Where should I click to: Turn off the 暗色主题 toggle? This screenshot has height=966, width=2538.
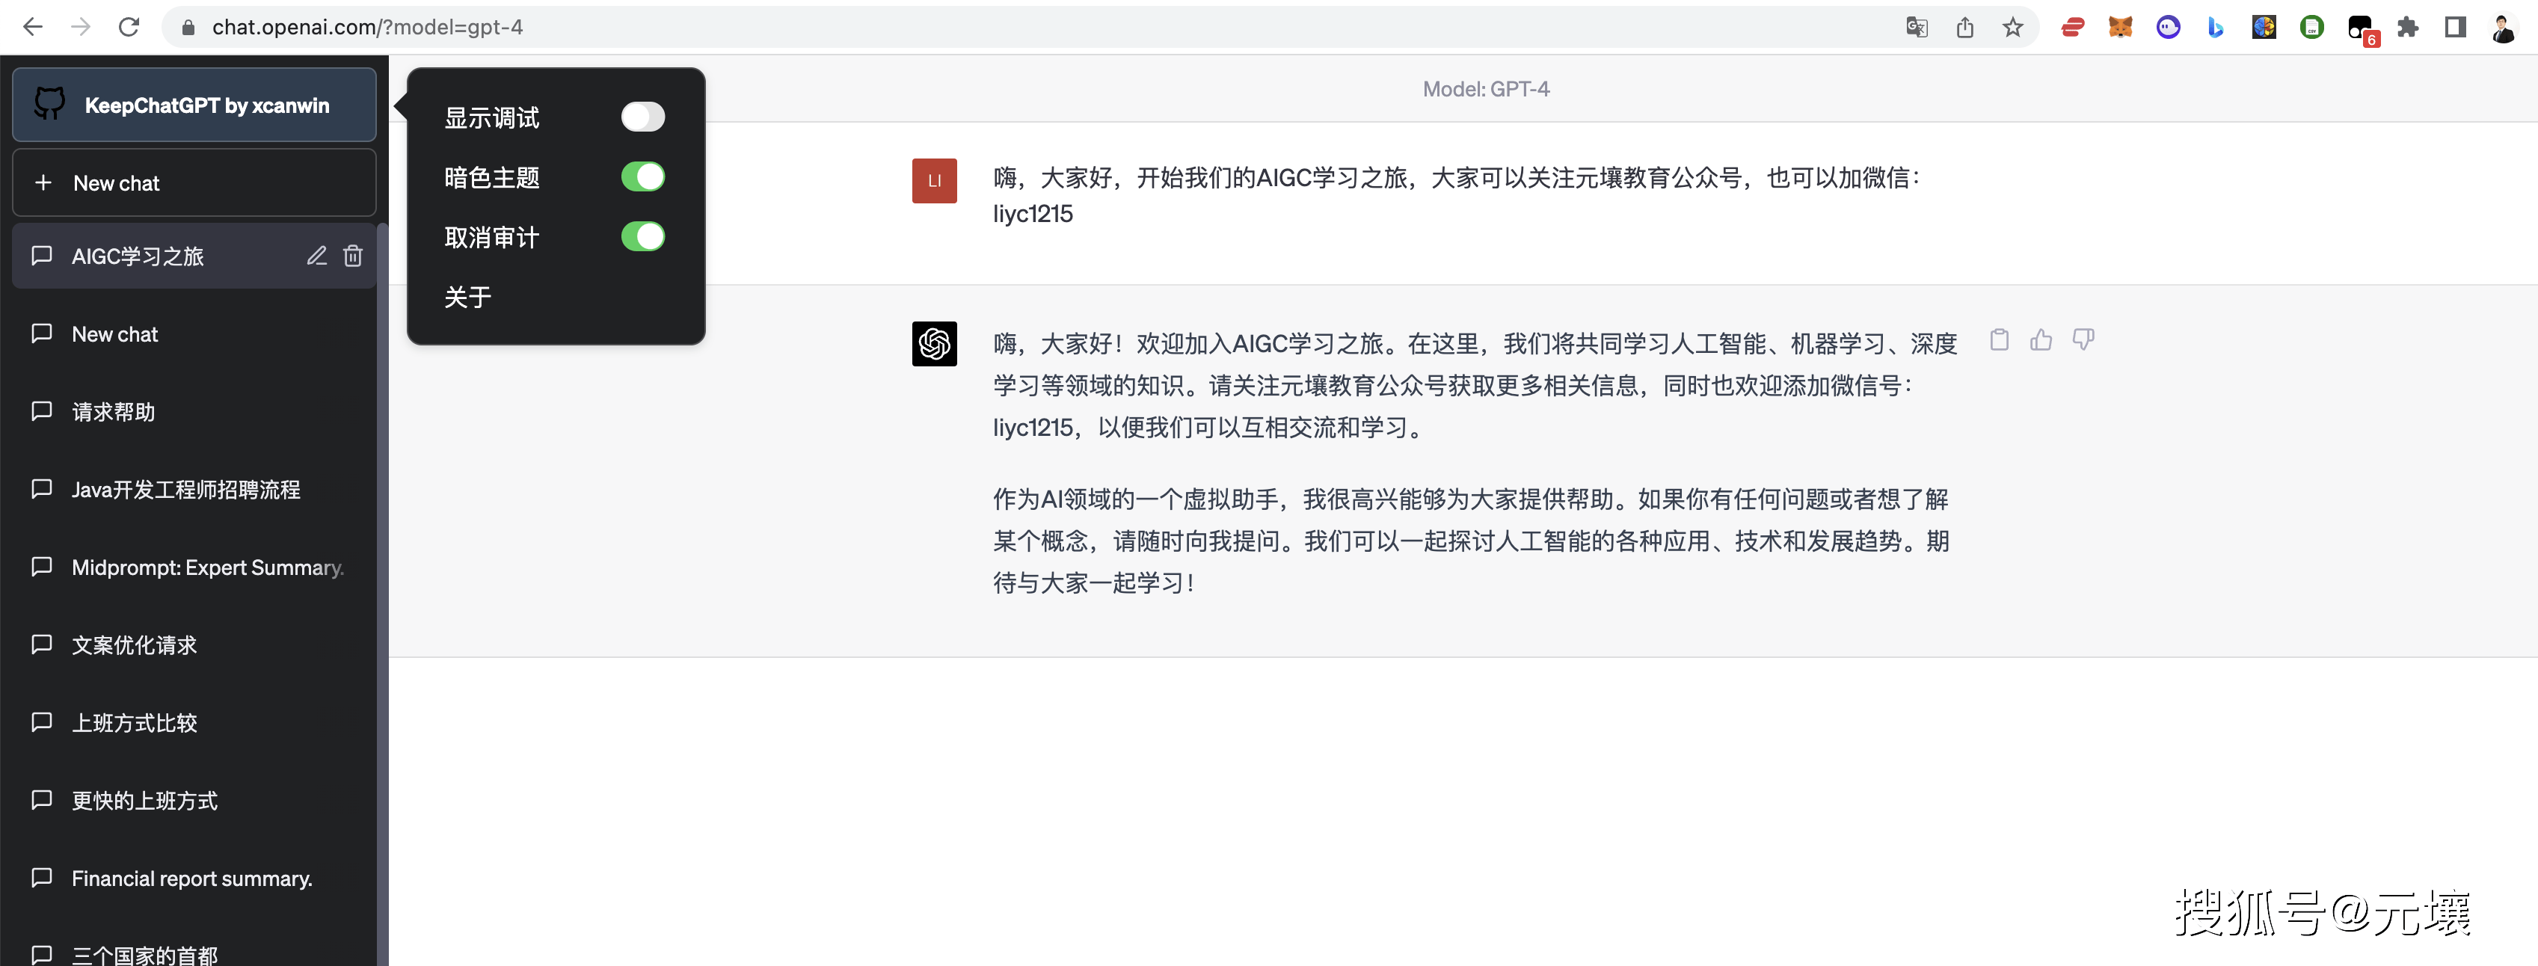642,177
